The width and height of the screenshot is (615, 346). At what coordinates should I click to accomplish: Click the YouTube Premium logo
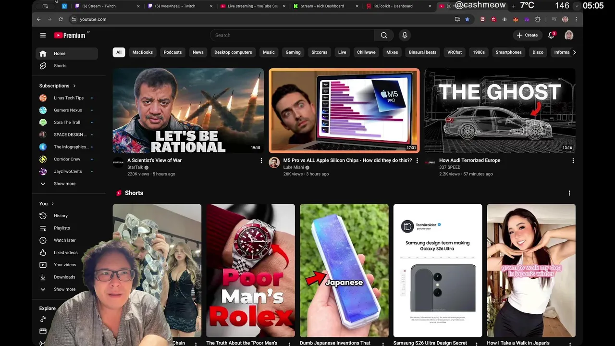point(71,35)
